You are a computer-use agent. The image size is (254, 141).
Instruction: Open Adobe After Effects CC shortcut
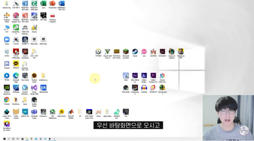click(x=135, y=78)
